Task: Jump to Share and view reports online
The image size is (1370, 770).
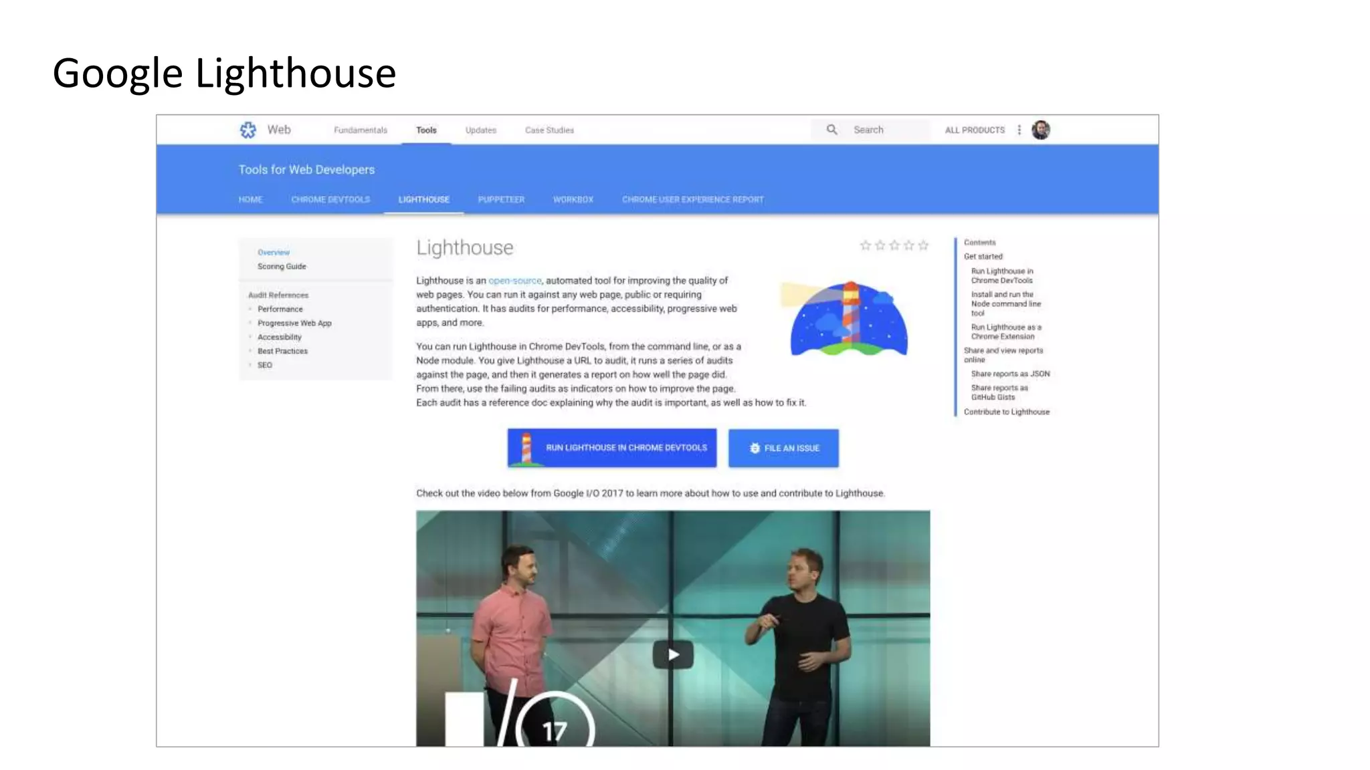Action: pos(1003,356)
